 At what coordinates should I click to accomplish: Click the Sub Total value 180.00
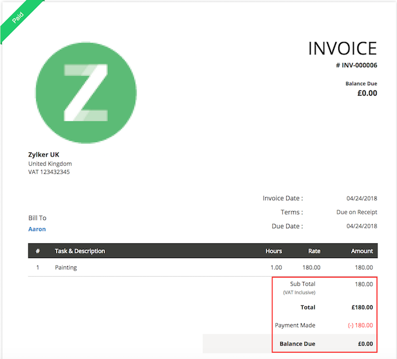pos(364,284)
